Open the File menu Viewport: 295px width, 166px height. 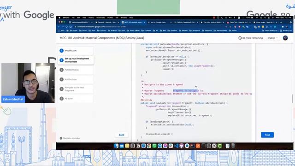[x=73, y=18]
